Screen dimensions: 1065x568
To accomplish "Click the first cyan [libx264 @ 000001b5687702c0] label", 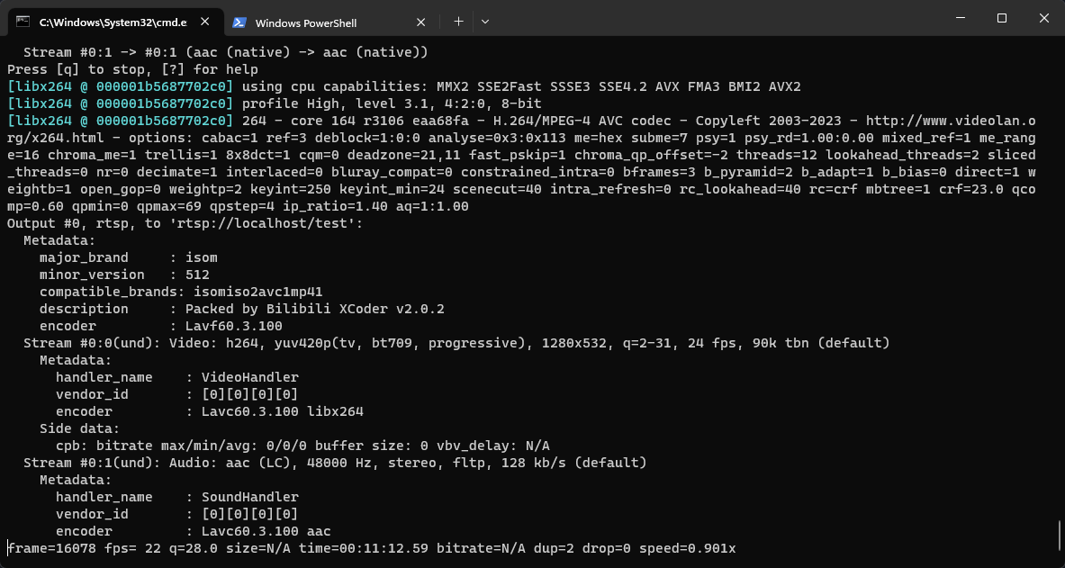I will [121, 86].
